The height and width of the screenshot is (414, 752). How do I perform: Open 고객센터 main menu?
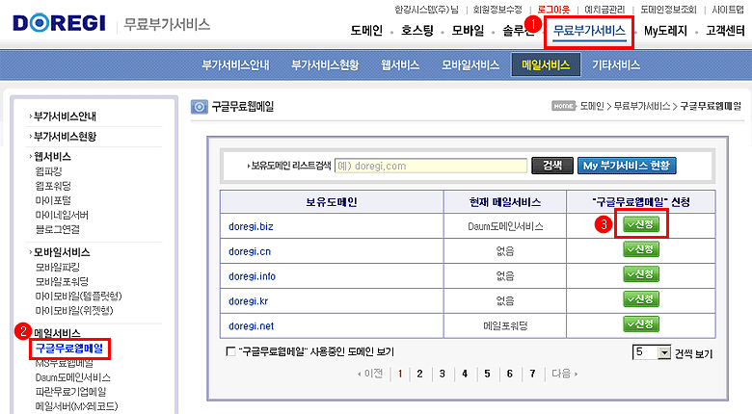coord(725,31)
